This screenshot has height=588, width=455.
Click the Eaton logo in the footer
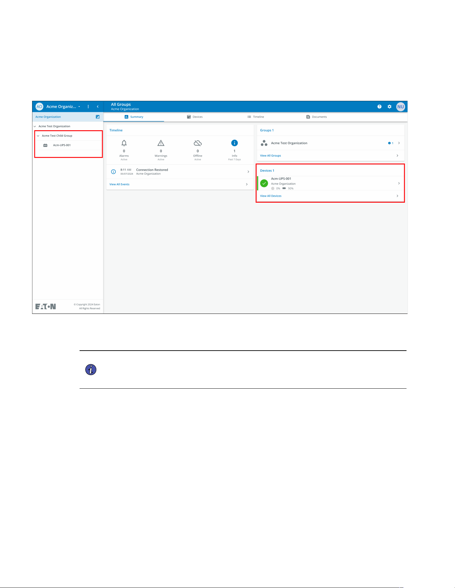(x=45, y=307)
